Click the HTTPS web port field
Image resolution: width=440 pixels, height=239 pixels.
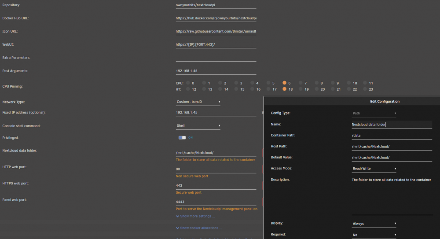216,185
